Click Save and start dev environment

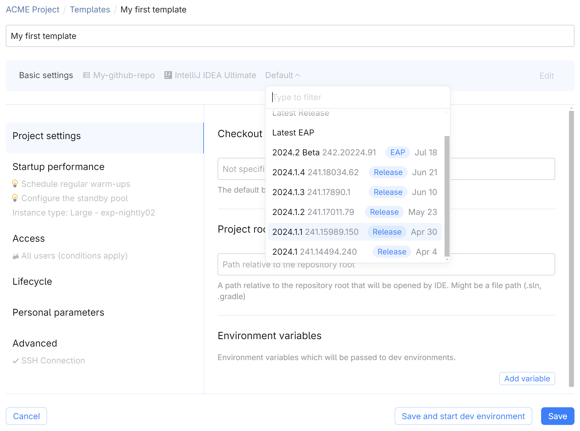click(463, 416)
